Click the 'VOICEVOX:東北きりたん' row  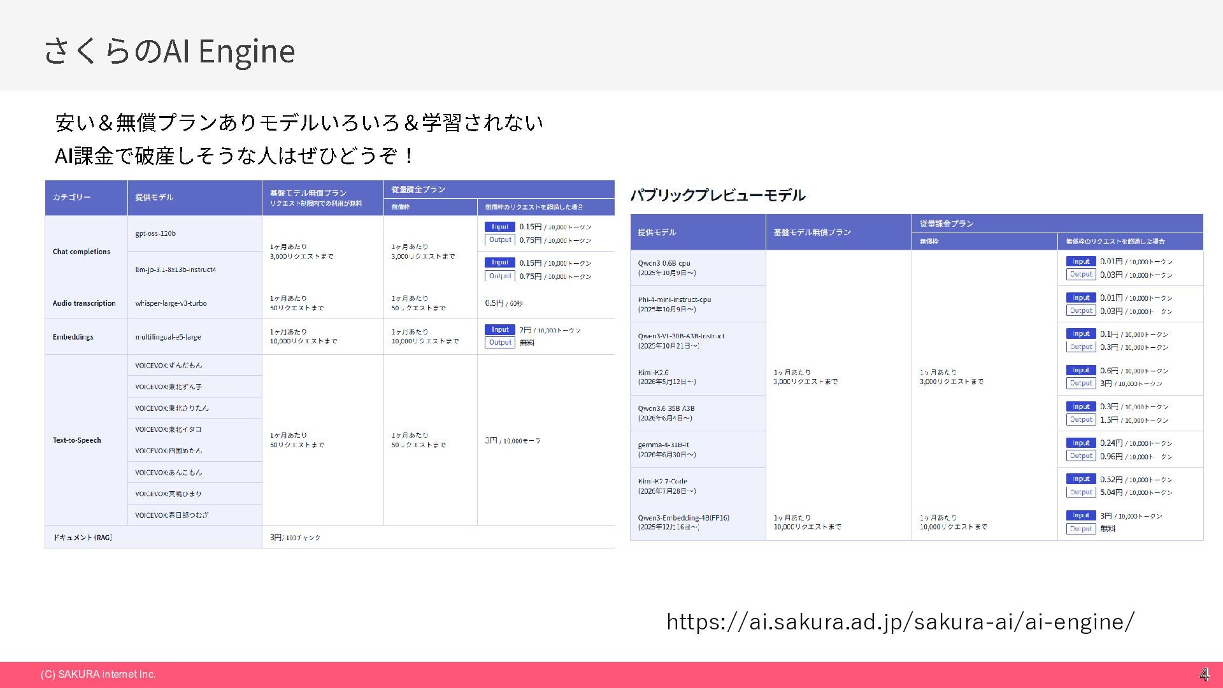(194, 408)
